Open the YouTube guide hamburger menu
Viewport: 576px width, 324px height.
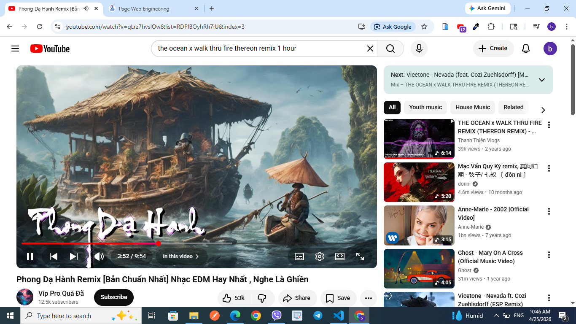pyautogui.click(x=15, y=49)
